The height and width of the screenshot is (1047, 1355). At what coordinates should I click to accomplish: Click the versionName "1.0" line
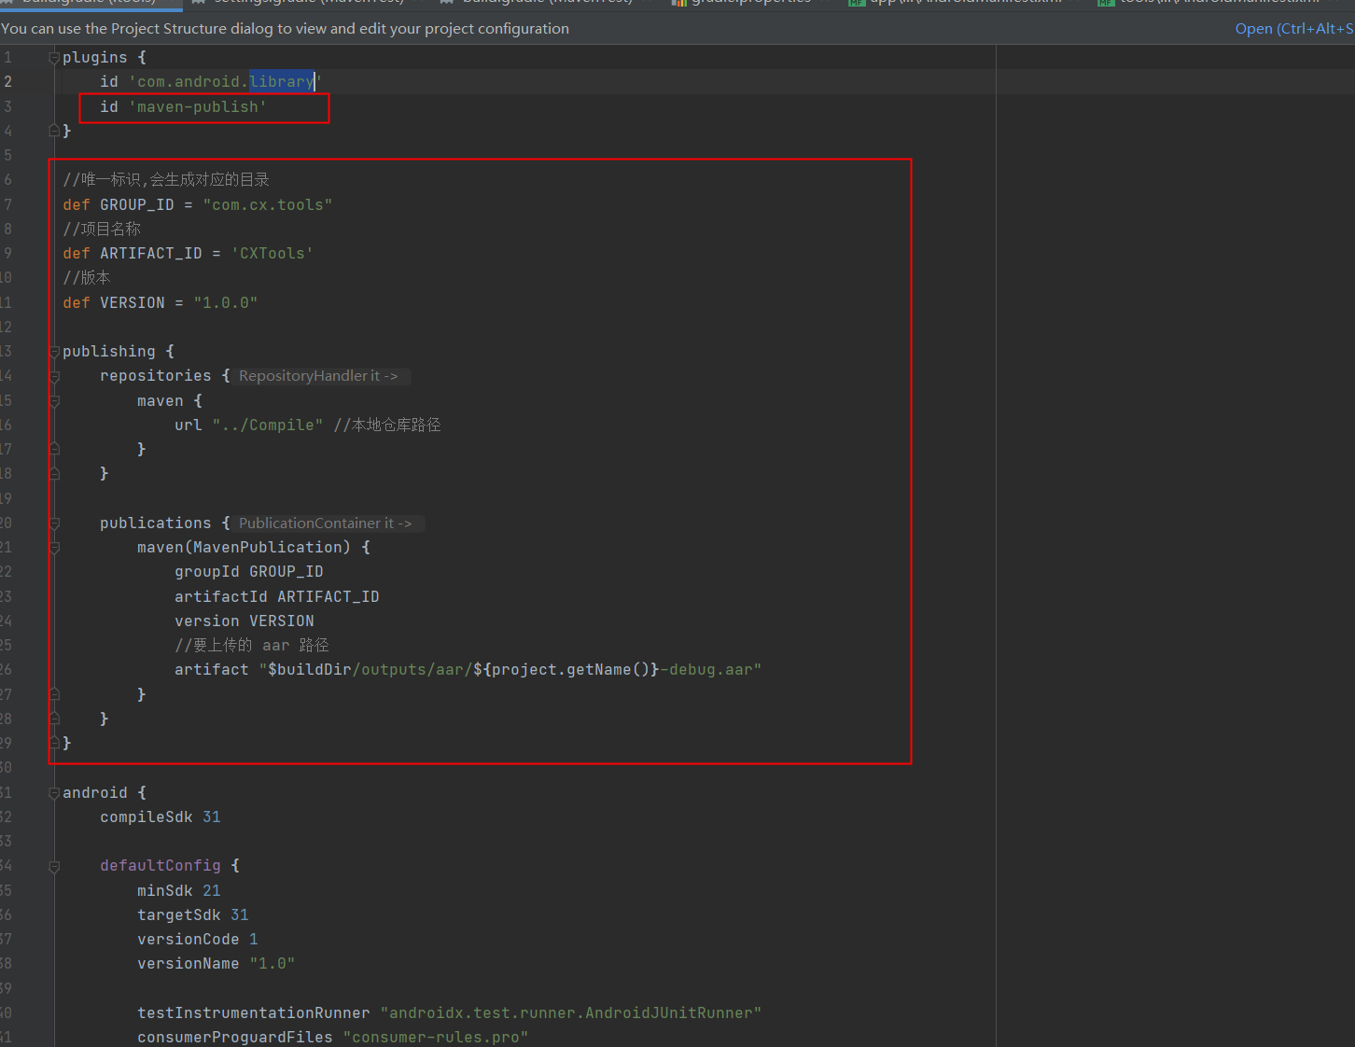[x=217, y=964]
